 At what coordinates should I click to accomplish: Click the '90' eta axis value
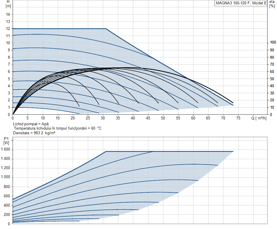click(x=272, y=50)
